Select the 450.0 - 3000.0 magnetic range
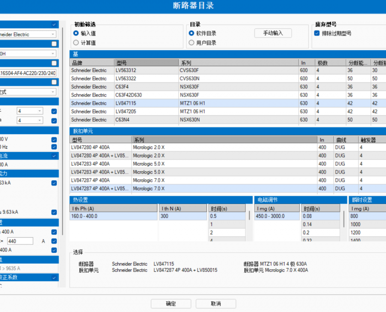Image resolution: width=386 pixels, height=312 pixels. coord(277,216)
